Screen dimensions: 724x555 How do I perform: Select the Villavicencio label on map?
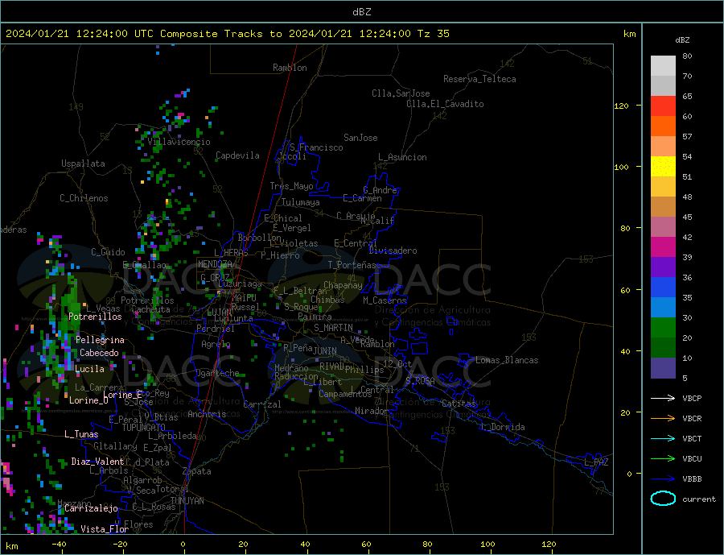tap(179, 142)
